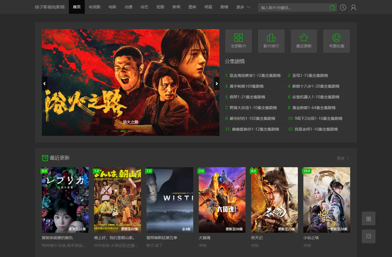392x257 pixels.
Task: Open 小仙之瑶 poster thumbnail
Action: click(327, 200)
